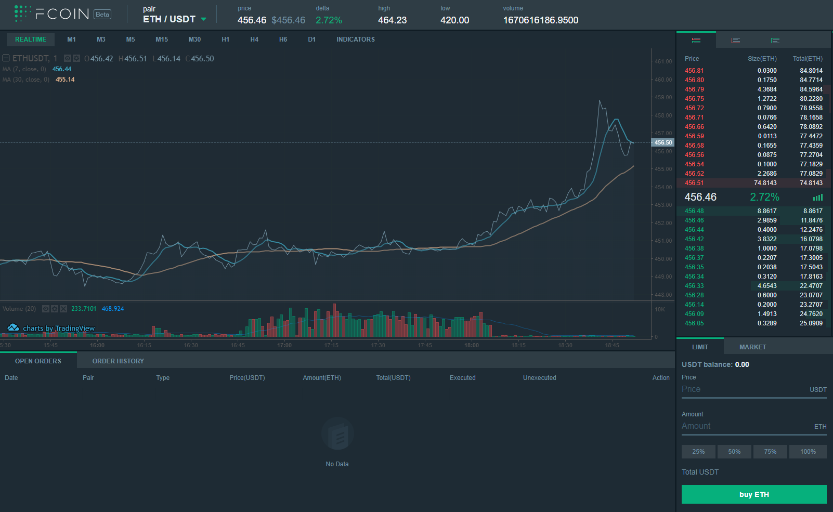Open the INDICATORS menu
This screenshot has height=512, width=833.
(356, 40)
